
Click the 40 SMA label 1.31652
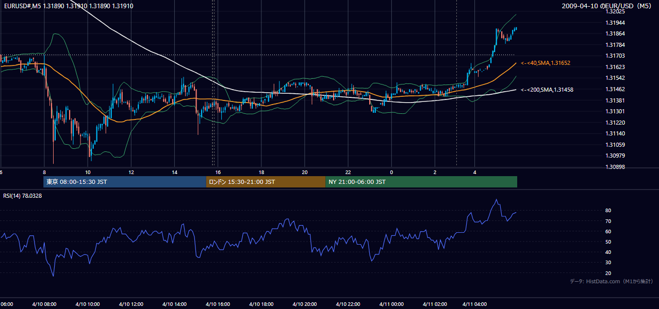pyautogui.click(x=546, y=63)
